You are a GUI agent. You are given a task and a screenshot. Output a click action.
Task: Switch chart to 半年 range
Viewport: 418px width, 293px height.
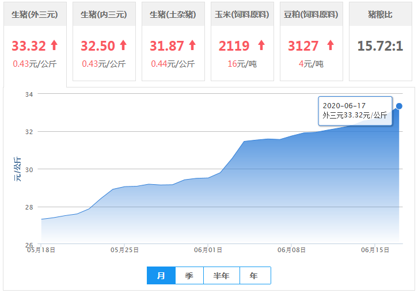[x=221, y=276]
